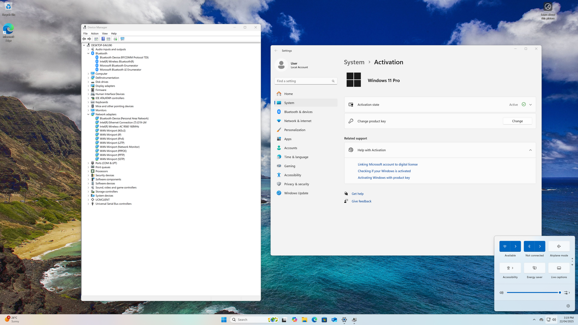Click the Get help link in Settings
This screenshot has width=578, height=325.
coord(358,194)
